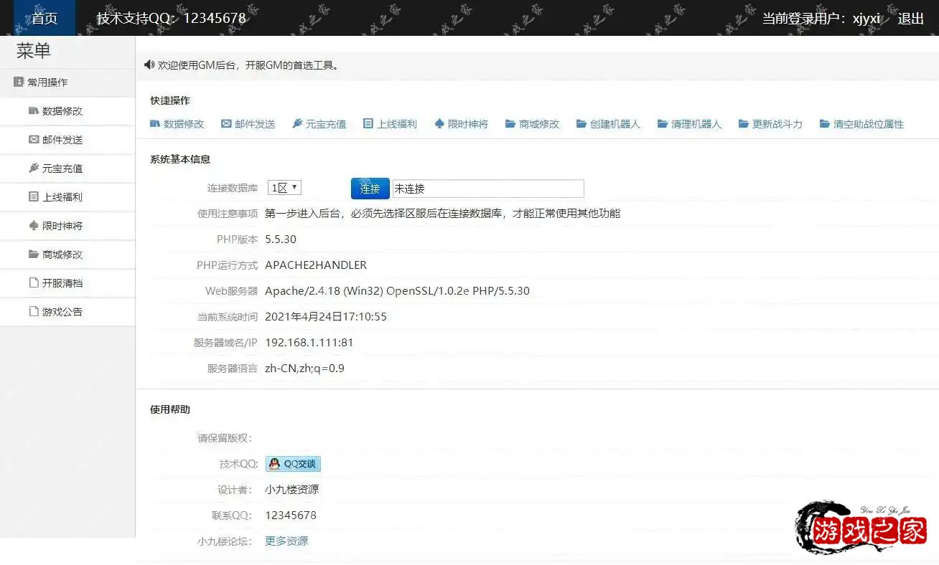The height and width of the screenshot is (565, 939).
Task: Click the 清空助战位属性 quick action link
Action: click(868, 124)
